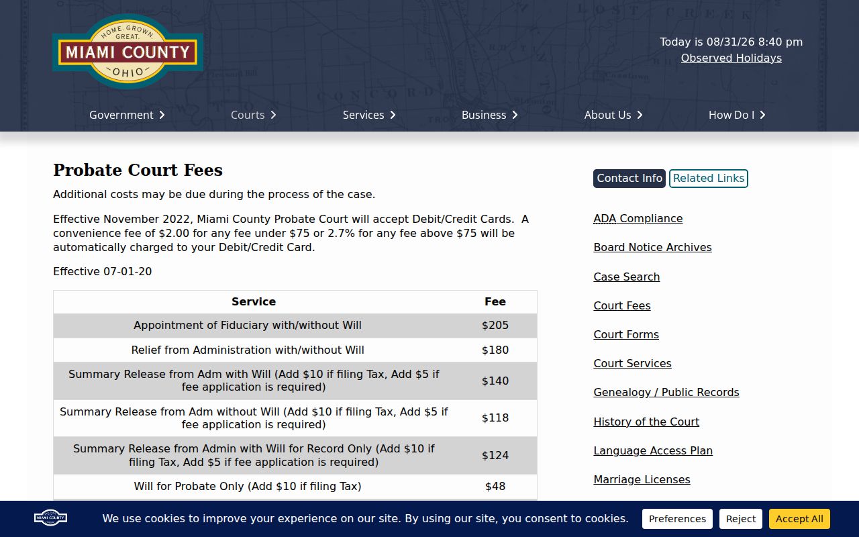The height and width of the screenshot is (537, 859).
Task: Click the $118 fee cell
Action: pos(495,418)
